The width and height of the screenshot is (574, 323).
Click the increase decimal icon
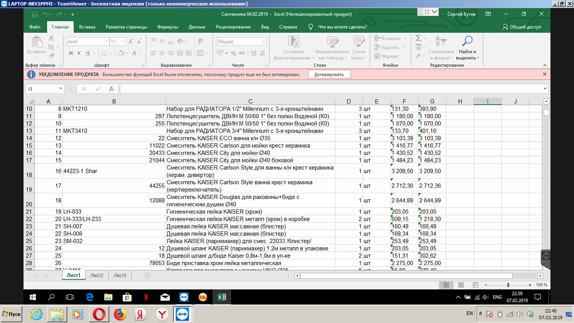253,53
